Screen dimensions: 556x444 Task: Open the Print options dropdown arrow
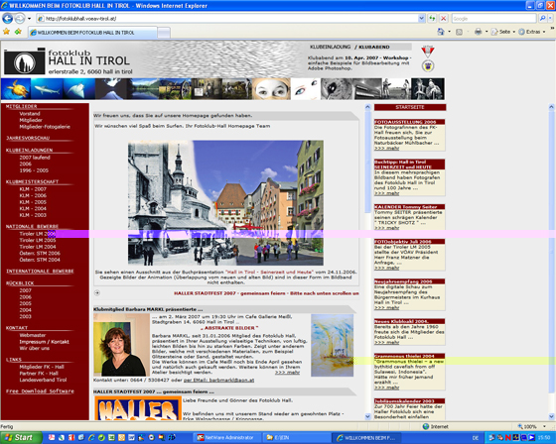486,32
